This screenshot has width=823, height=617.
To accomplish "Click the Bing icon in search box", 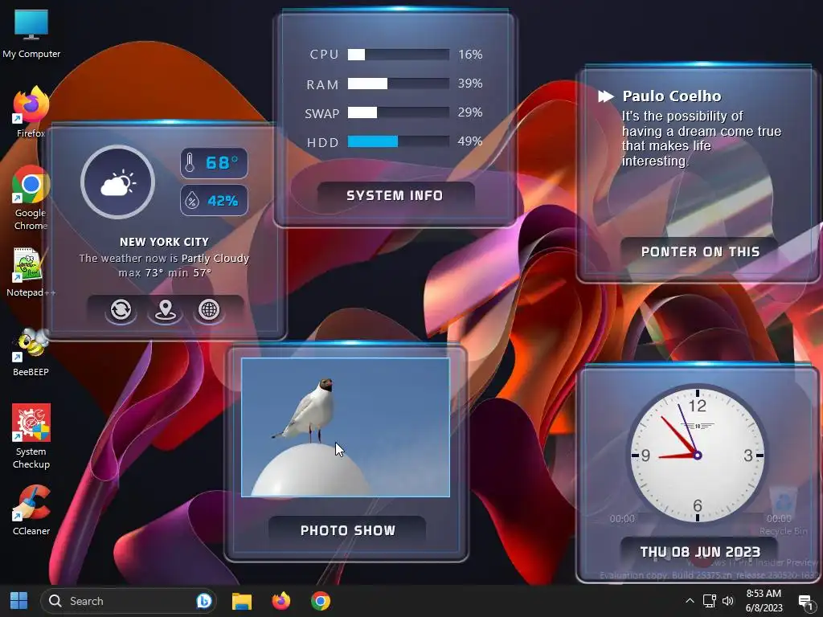I will point(204,601).
